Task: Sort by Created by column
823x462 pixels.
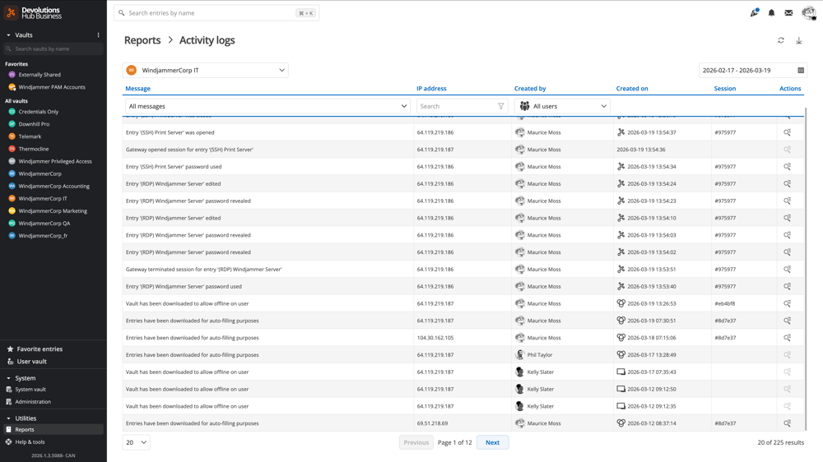Action: tap(530, 89)
